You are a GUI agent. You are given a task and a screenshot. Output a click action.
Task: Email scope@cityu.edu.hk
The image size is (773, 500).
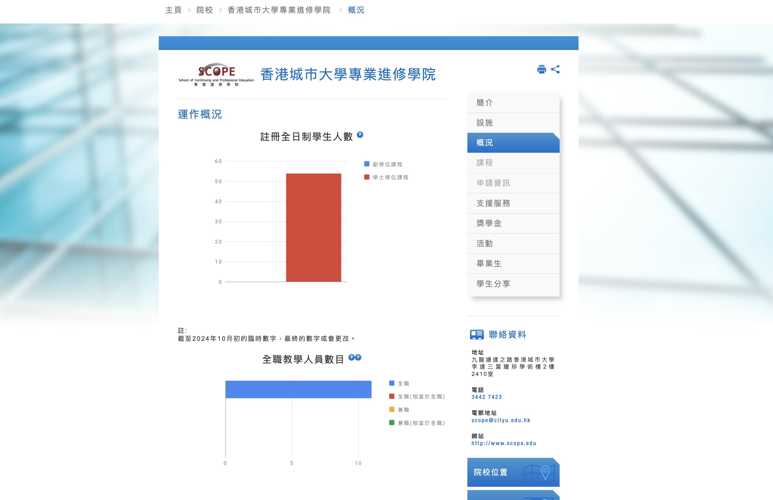[501, 420]
